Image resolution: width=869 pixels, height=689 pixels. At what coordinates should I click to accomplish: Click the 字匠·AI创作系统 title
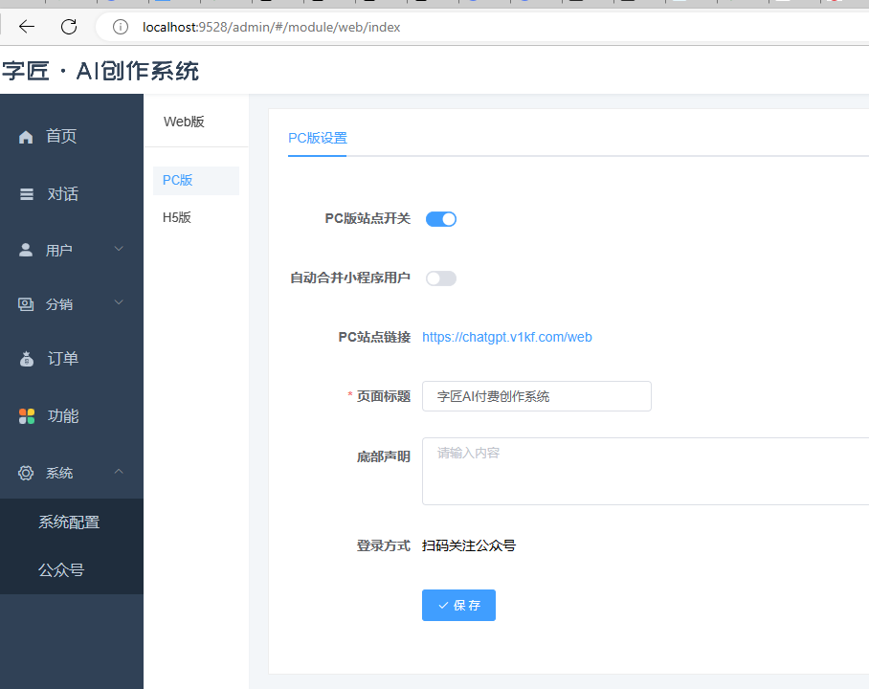(100, 71)
